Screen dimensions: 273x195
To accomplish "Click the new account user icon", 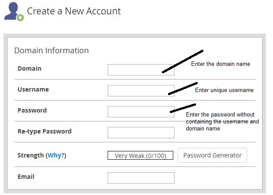I will click(x=14, y=12).
